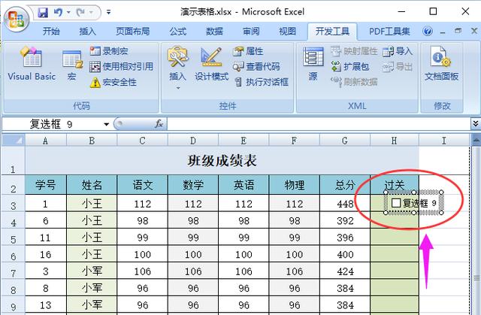Switch to the 页面布局 ribbon tab
The width and height of the screenshot is (481, 315).
[132, 32]
